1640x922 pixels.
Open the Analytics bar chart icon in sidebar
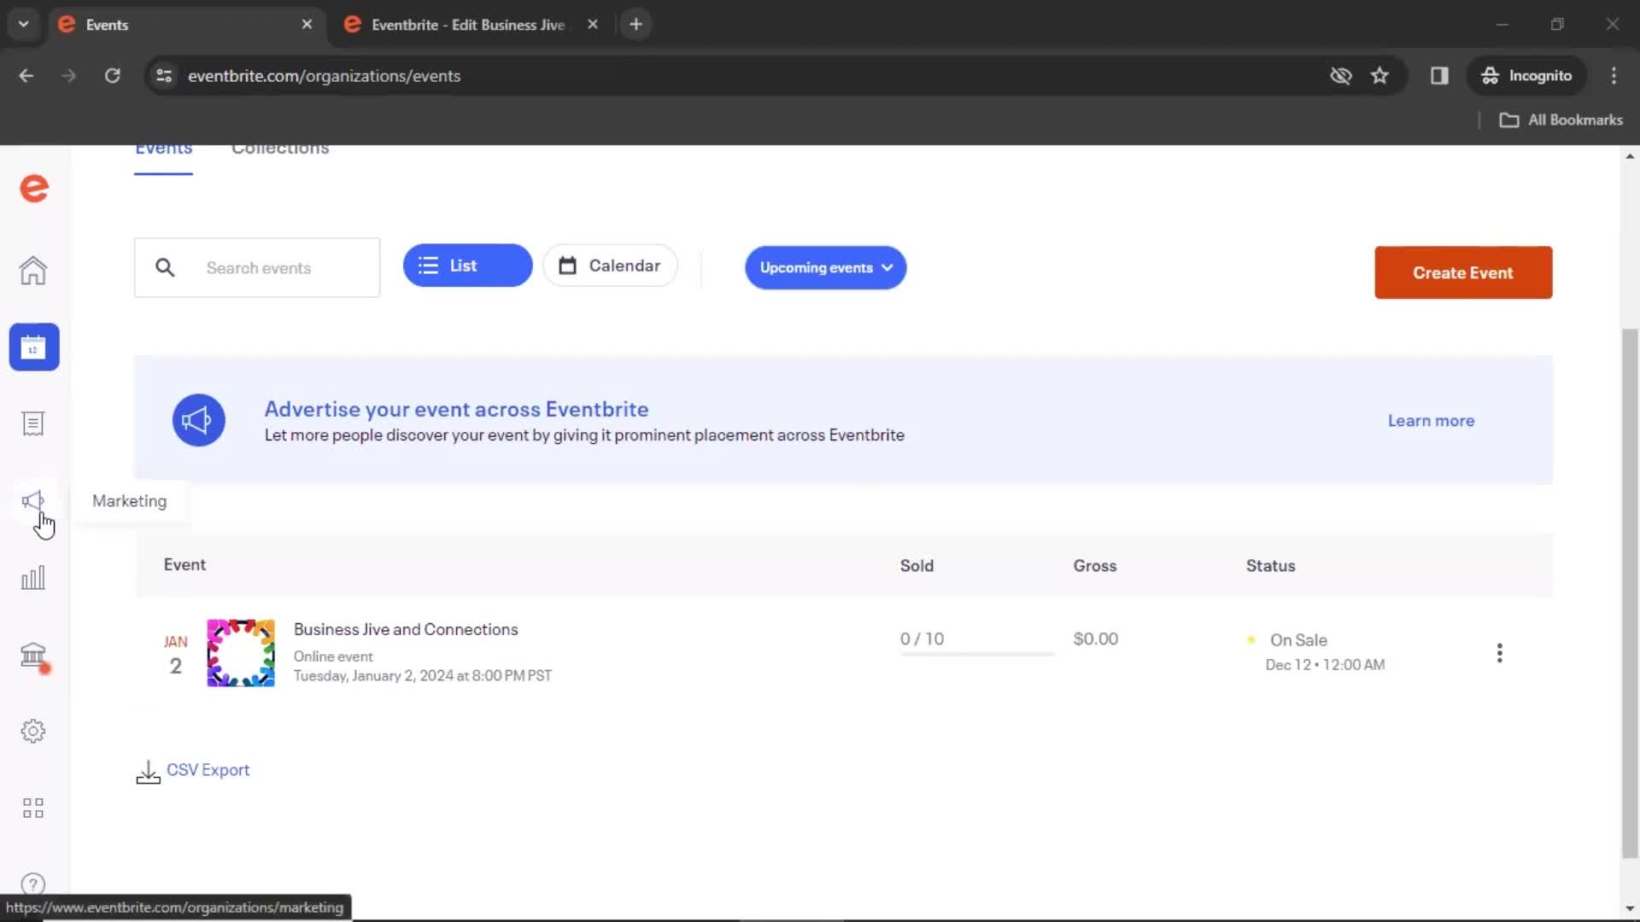point(32,577)
